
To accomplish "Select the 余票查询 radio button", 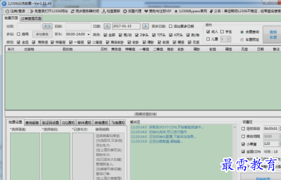I will coord(242,32).
